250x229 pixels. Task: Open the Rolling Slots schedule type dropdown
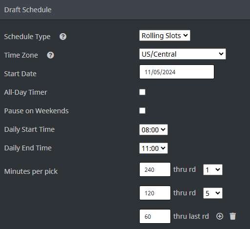tap(165, 36)
